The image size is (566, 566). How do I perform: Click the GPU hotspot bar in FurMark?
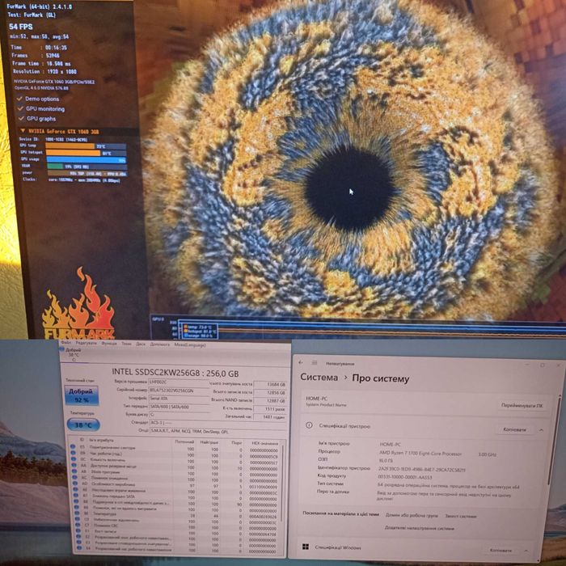pyautogui.click(x=86, y=153)
